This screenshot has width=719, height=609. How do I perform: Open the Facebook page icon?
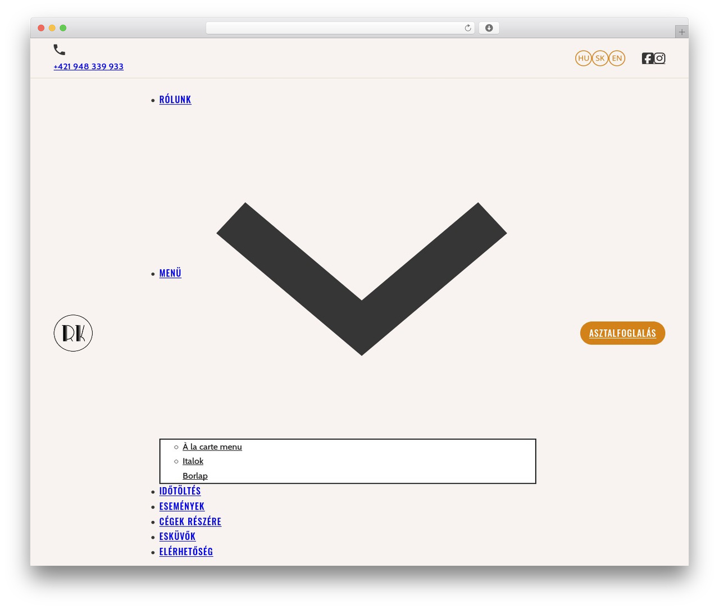tap(648, 58)
